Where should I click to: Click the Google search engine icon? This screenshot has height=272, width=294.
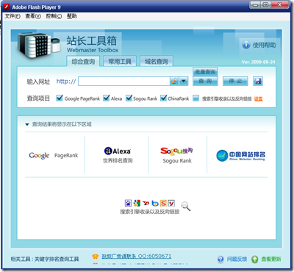click(137, 203)
